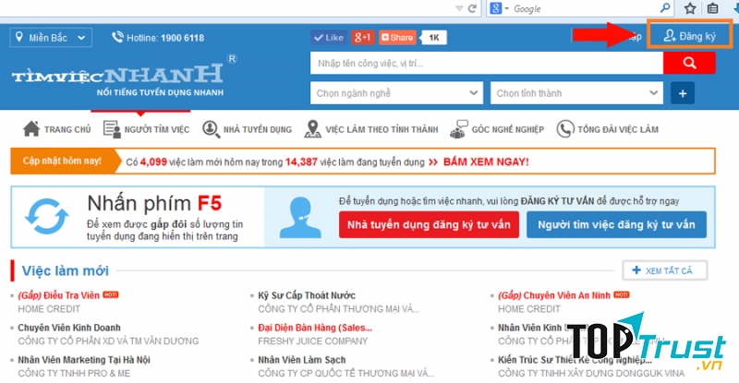Click the Google +1 button
Screen dimensions: 739x383
pos(362,38)
